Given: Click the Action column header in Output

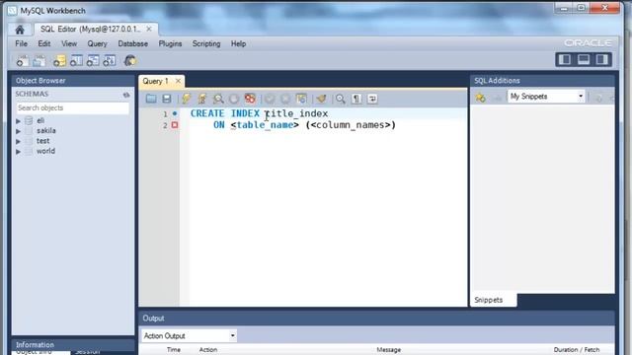Looking at the screenshot, I should click(208, 350).
